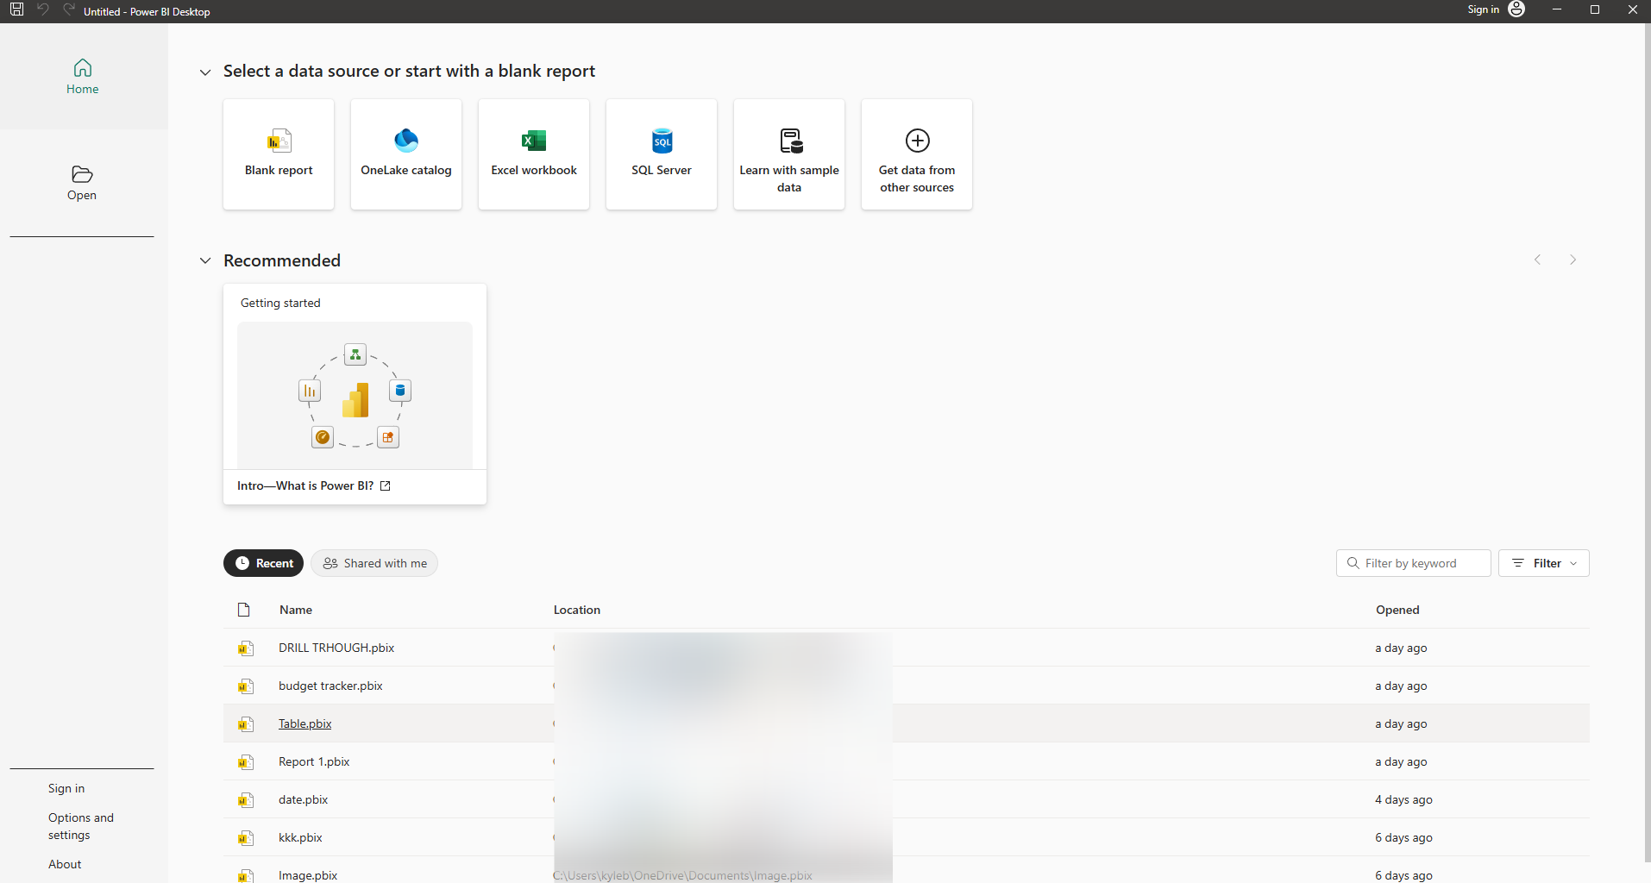Open Options and settings
This screenshot has height=883, width=1651.
[x=81, y=826]
